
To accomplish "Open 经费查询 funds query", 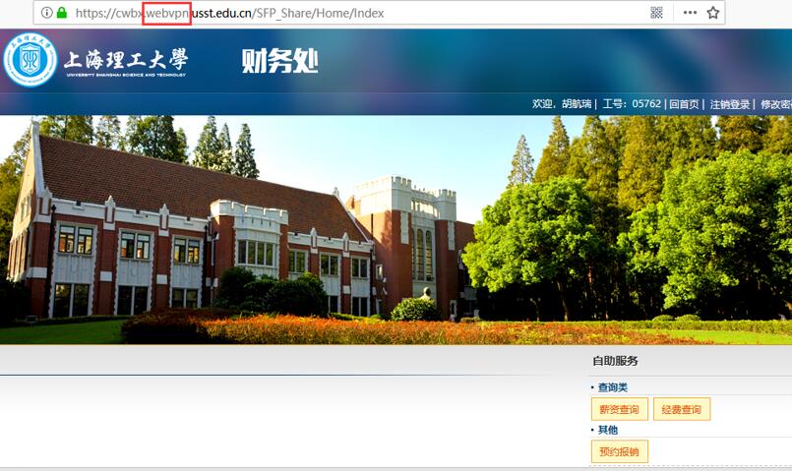I will tap(681, 409).
